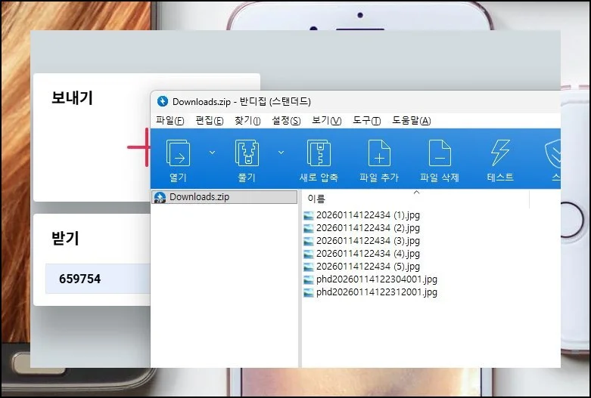This screenshot has height=398, width=591.
Task: Click the Open (열기) toolbar icon
Action: click(x=178, y=154)
